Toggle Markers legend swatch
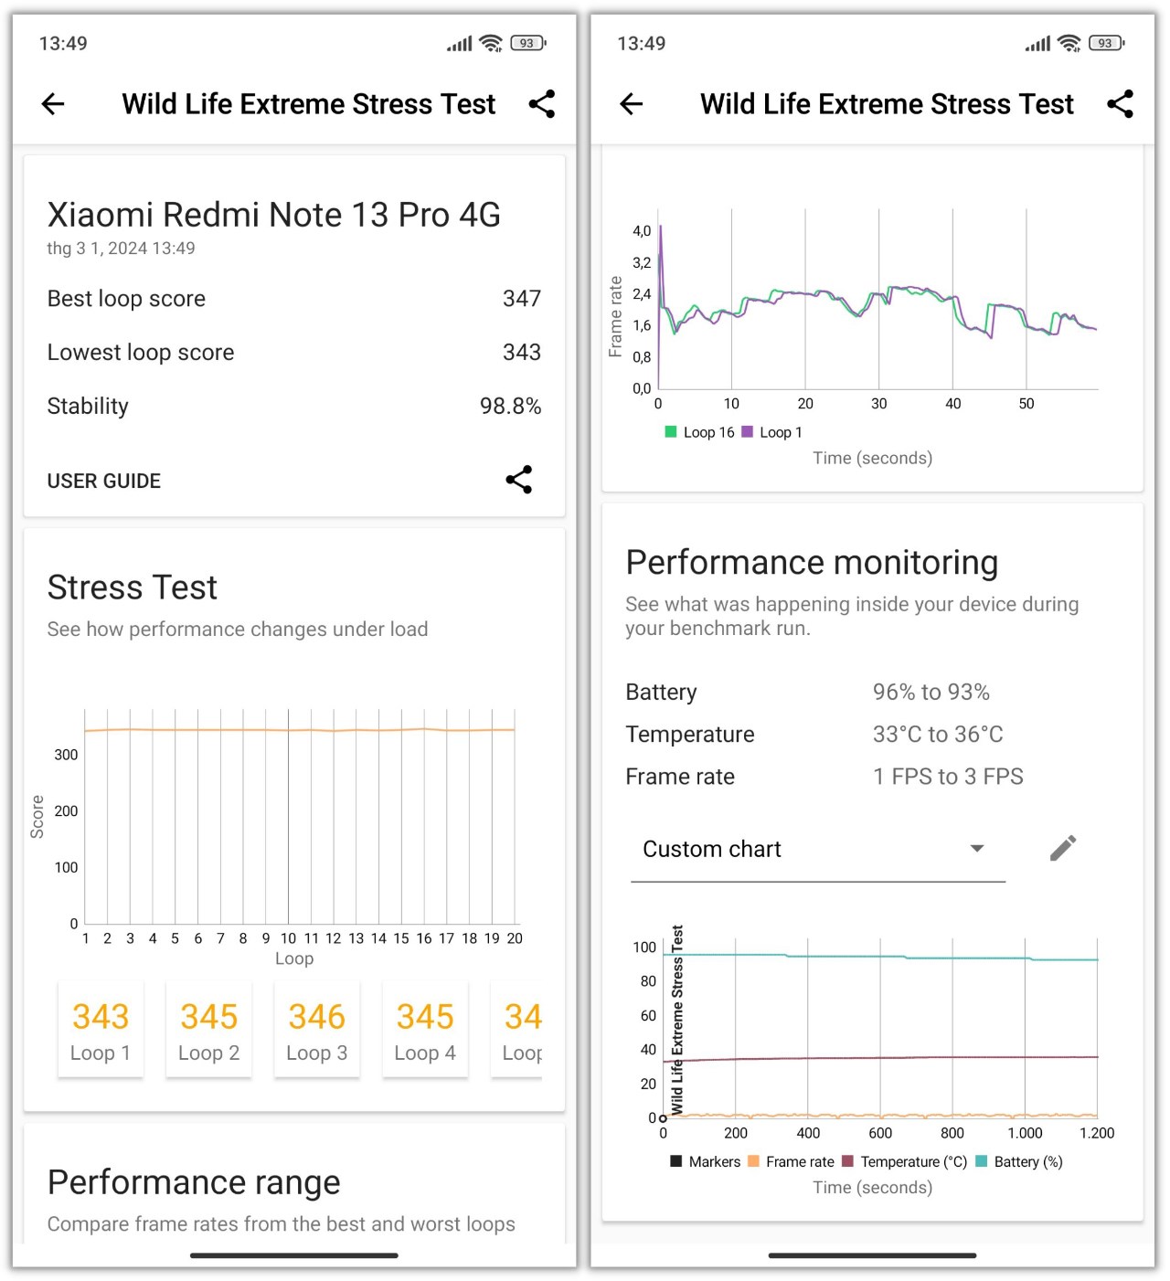The image size is (1170, 1281). tap(676, 1161)
